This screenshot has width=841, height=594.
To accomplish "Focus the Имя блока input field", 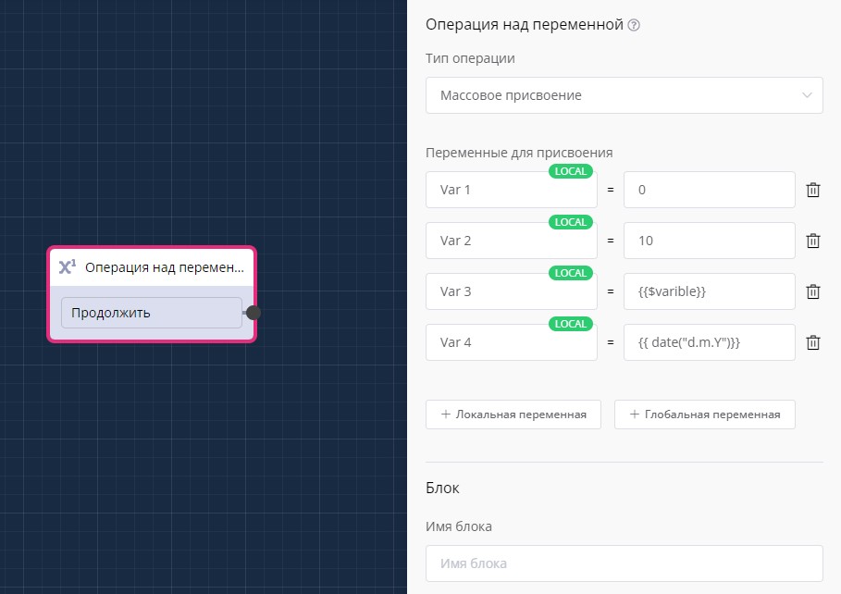I will [624, 563].
